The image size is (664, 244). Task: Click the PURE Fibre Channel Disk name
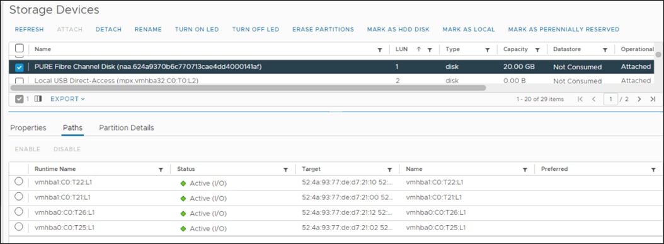[x=149, y=67]
